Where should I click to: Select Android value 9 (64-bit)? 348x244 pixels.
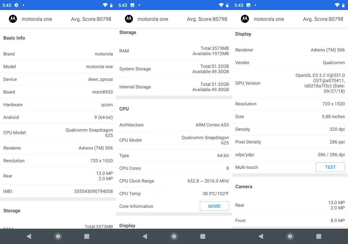click(x=103, y=117)
